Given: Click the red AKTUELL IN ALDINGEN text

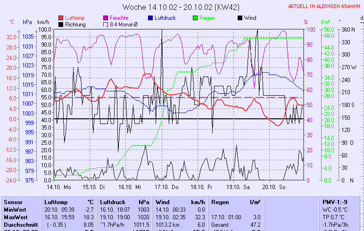Looking at the screenshot, I should (x=324, y=7).
